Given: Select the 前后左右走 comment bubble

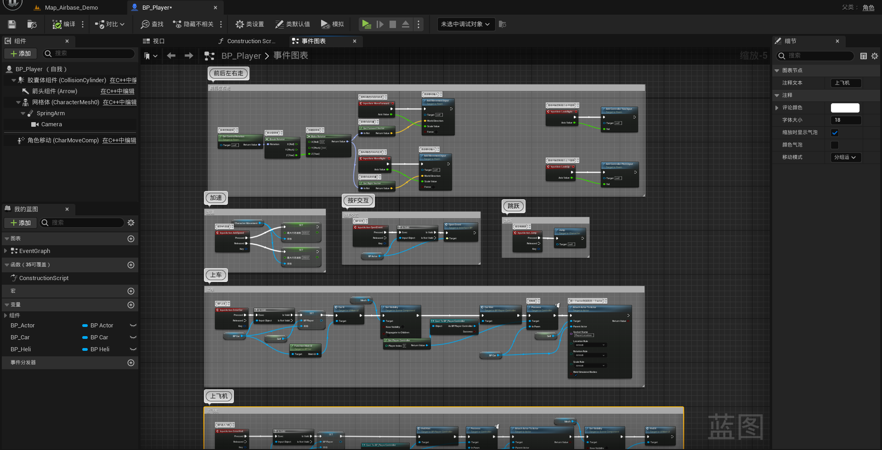Looking at the screenshot, I should tap(228, 73).
